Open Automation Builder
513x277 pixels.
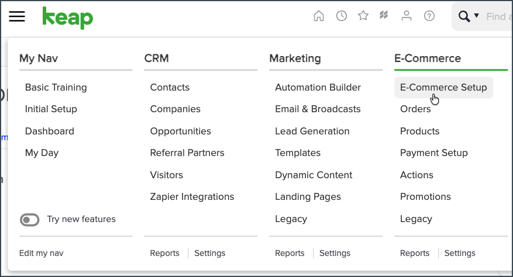click(x=318, y=87)
